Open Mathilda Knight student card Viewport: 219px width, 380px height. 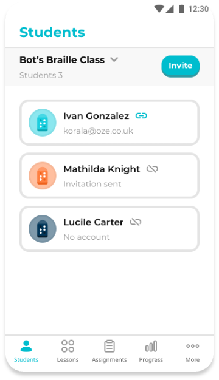tap(109, 175)
